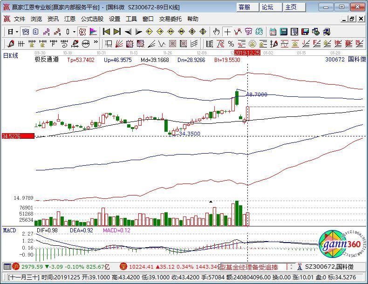Open the 浏览 menu
The image size is (368, 284).
(36, 19)
